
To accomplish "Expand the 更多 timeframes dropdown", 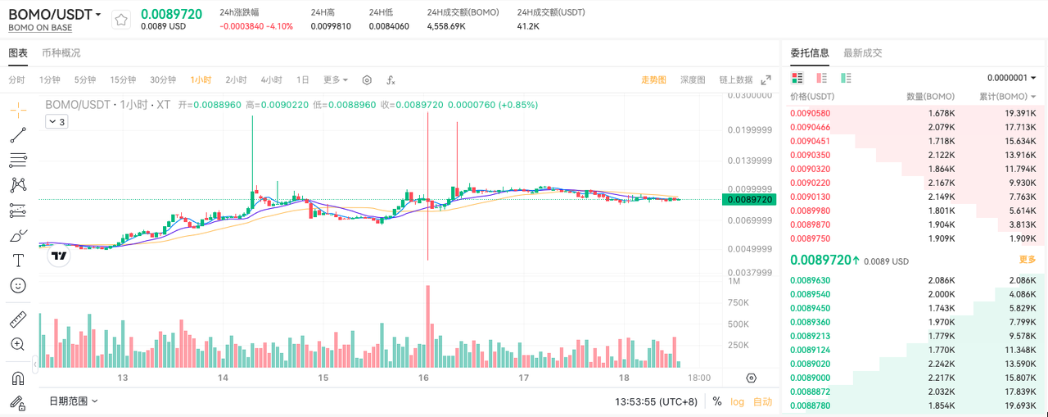I will click(x=336, y=80).
